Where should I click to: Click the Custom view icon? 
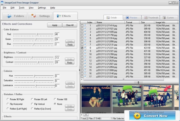tap(164, 18)
